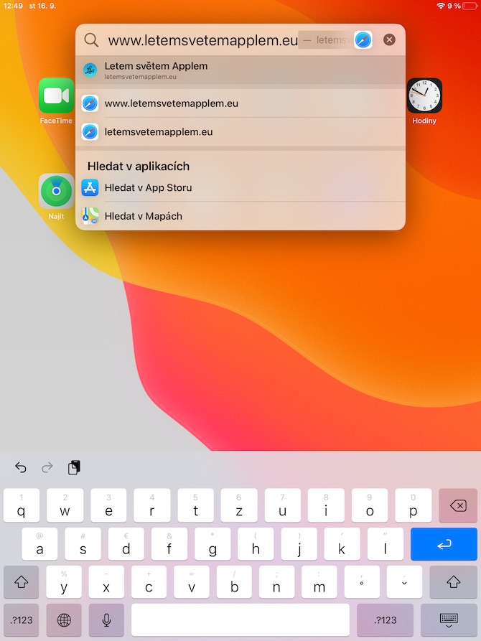Tap the undo arrow above keyboard
Viewport: 481px width, 641px height.
(20, 467)
